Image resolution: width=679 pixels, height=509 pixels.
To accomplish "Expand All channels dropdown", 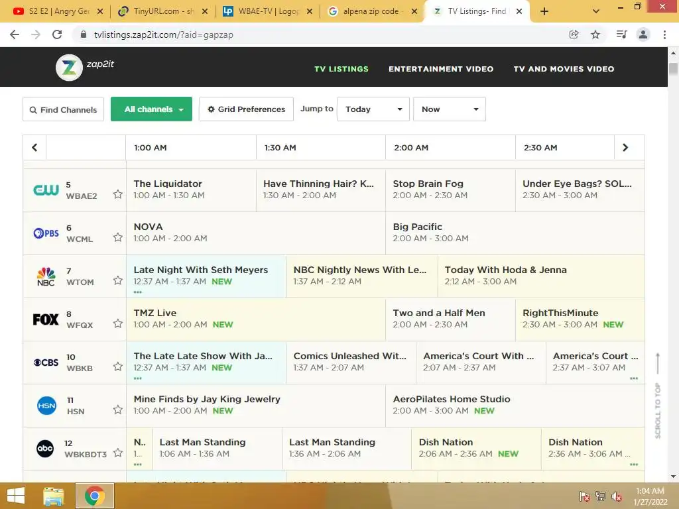I will [x=151, y=109].
